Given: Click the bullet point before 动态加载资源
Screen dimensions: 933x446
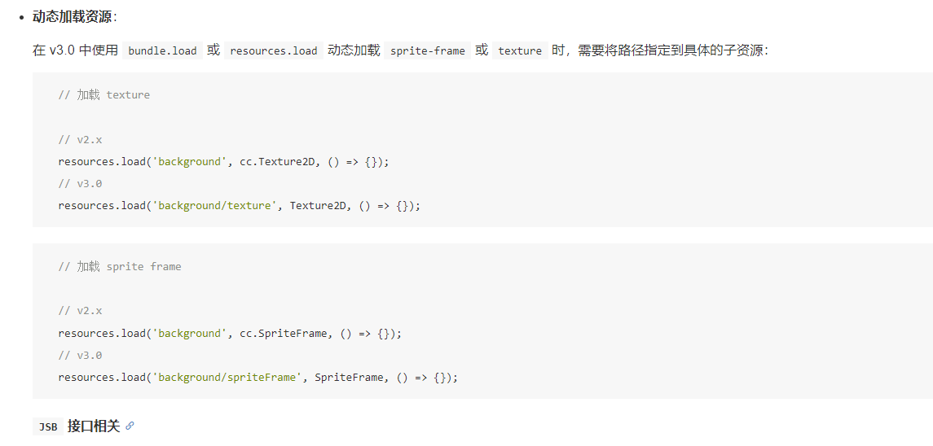Looking at the screenshot, I should coord(21,16).
